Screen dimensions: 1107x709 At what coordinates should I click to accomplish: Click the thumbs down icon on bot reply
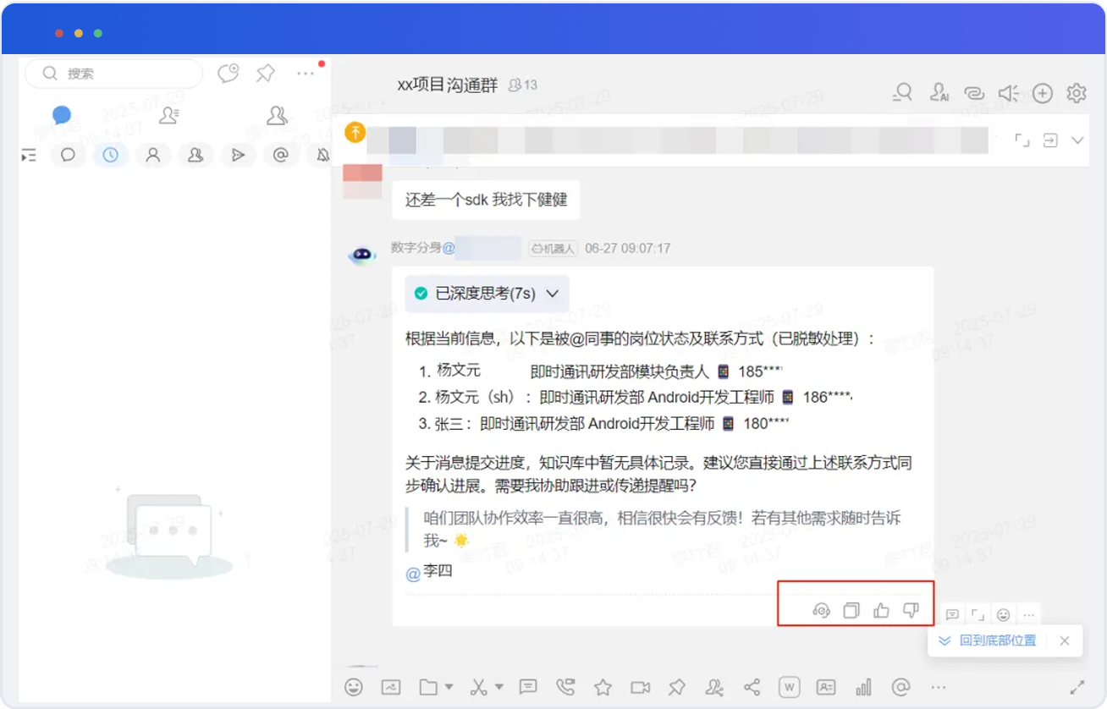[911, 610]
